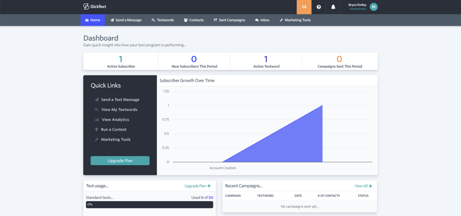Click the New Subscribers This Period stat

tap(194, 61)
